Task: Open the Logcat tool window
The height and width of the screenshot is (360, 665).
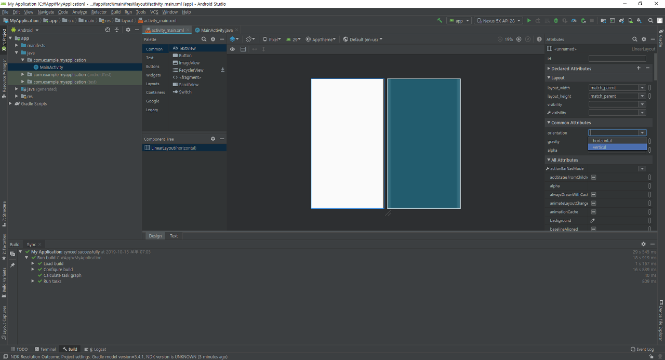Action: coord(95,350)
